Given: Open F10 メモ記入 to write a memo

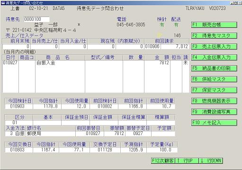Looking at the screenshot, I should click(214, 123).
